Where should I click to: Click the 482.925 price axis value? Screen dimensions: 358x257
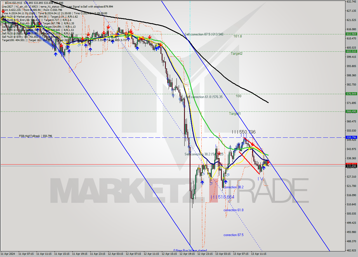[351, 250]
